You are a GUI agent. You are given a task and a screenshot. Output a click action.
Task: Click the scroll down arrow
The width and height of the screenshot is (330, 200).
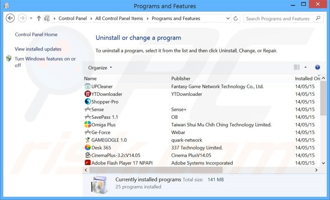pyautogui.click(x=323, y=163)
